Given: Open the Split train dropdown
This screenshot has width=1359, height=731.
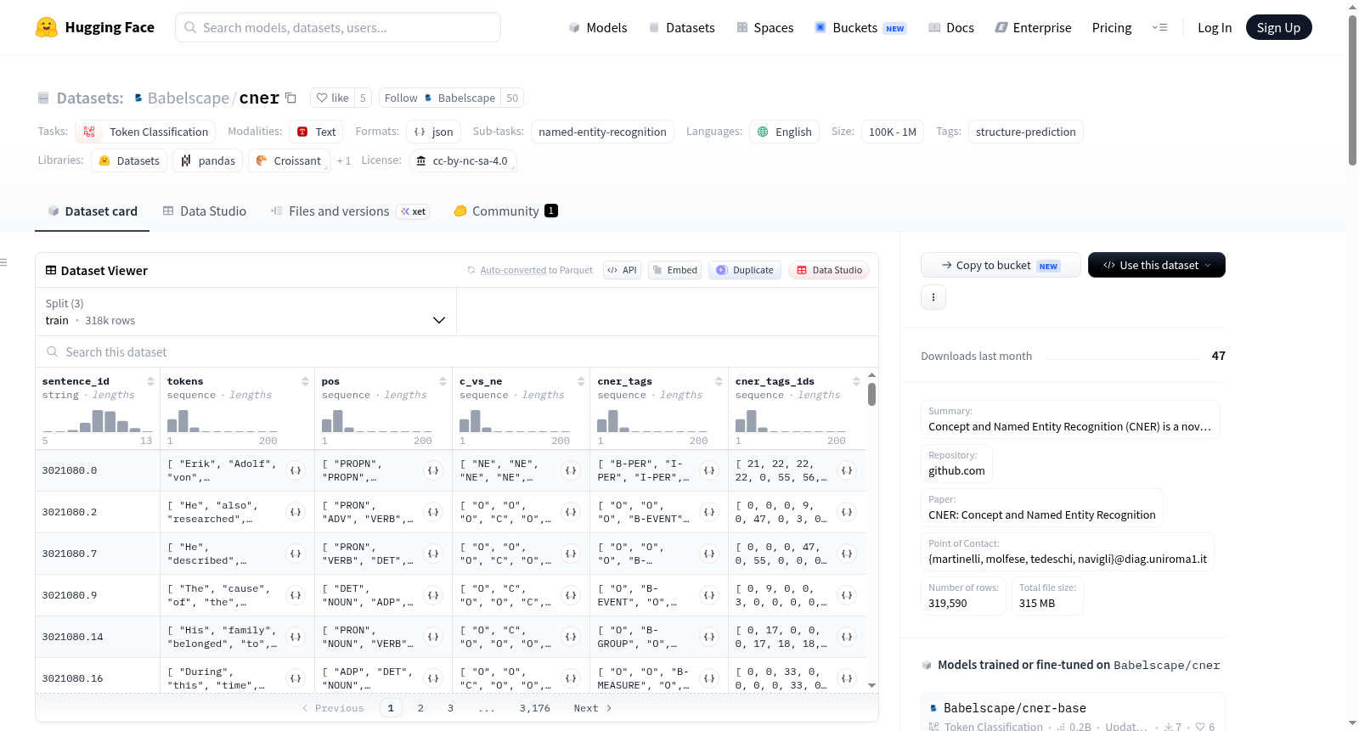Looking at the screenshot, I should [245, 312].
